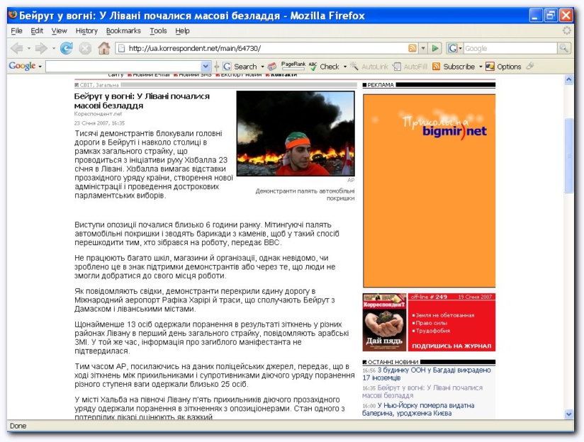Click the Subscribe feed button
This screenshot has width=584, height=442.
point(454,67)
